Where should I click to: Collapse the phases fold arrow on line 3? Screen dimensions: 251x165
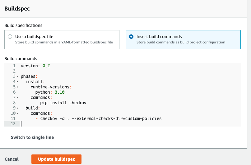[17, 77]
